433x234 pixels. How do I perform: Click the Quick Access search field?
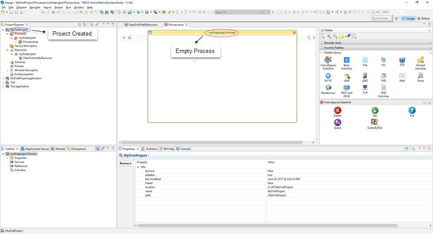coord(381,18)
